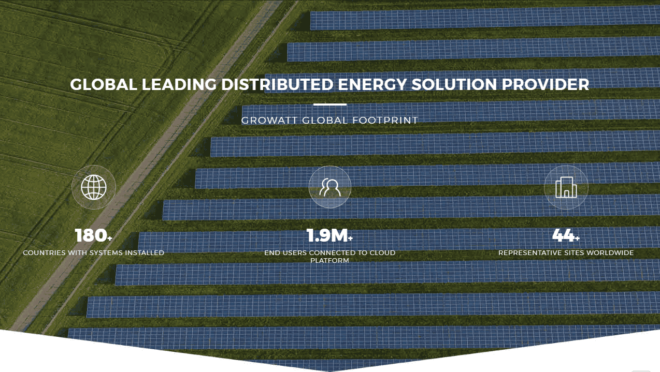Click 'Representative sites worldwide' label
This screenshot has width=660, height=372.
(x=566, y=253)
